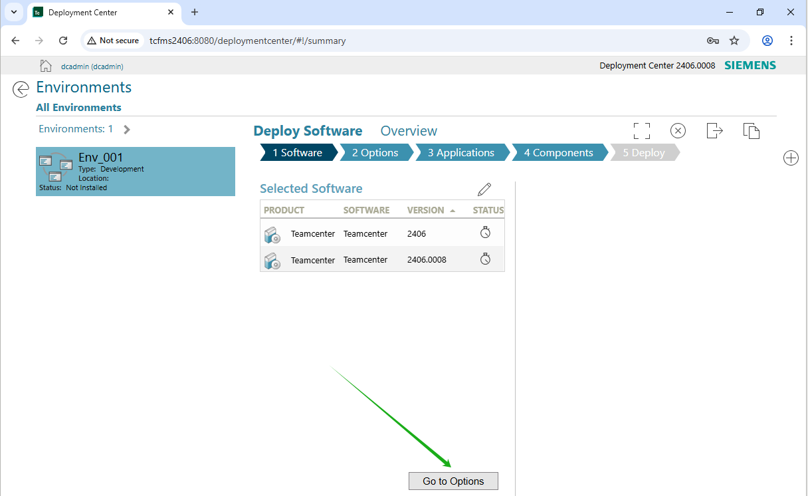This screenshot has width=808, height=496.
Task: Click the SOFTWARE column header
Action: pyautogui.click(x=366, y=210)
